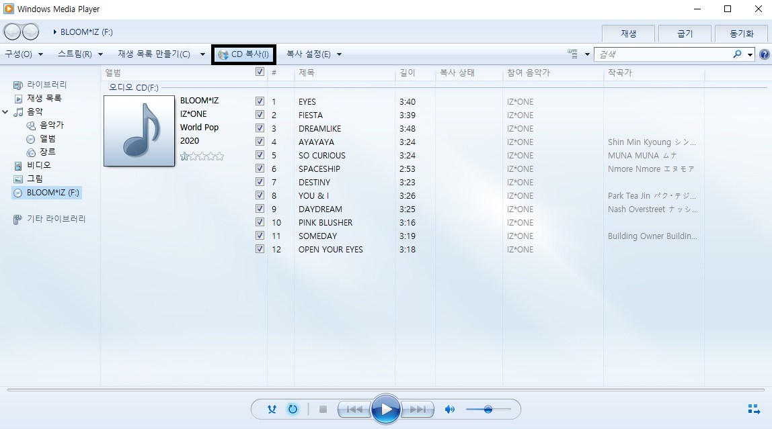Select 음악 in the navigation tree
Viewport: 772px width, 429px height.
[x=35, y=111]
